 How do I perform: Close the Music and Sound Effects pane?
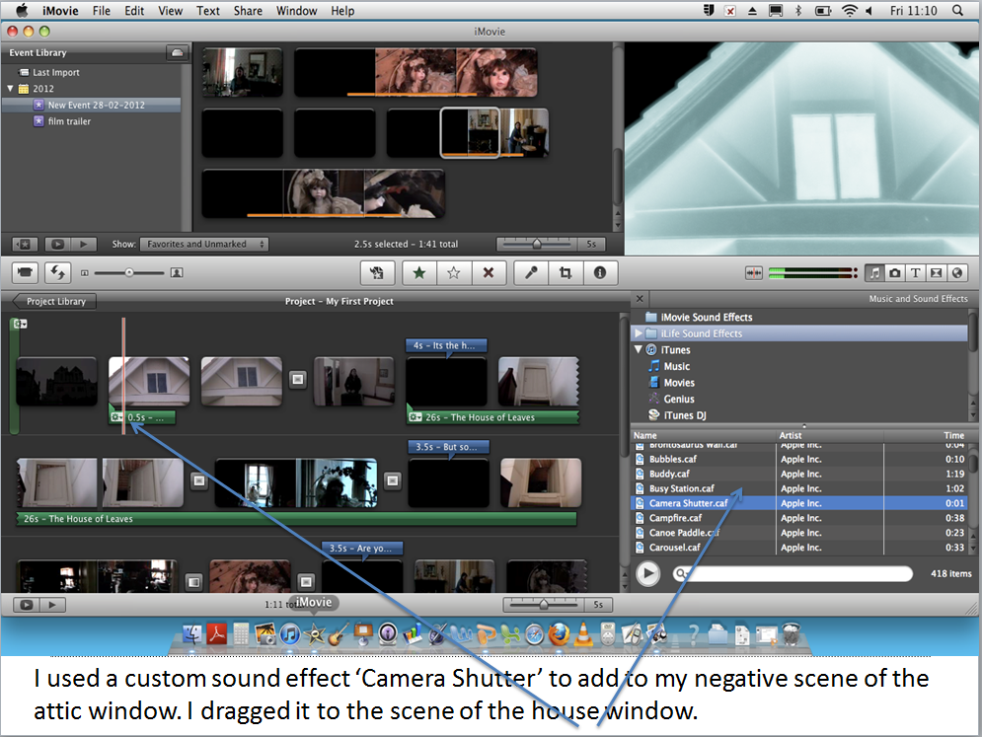tap(640, 299)
